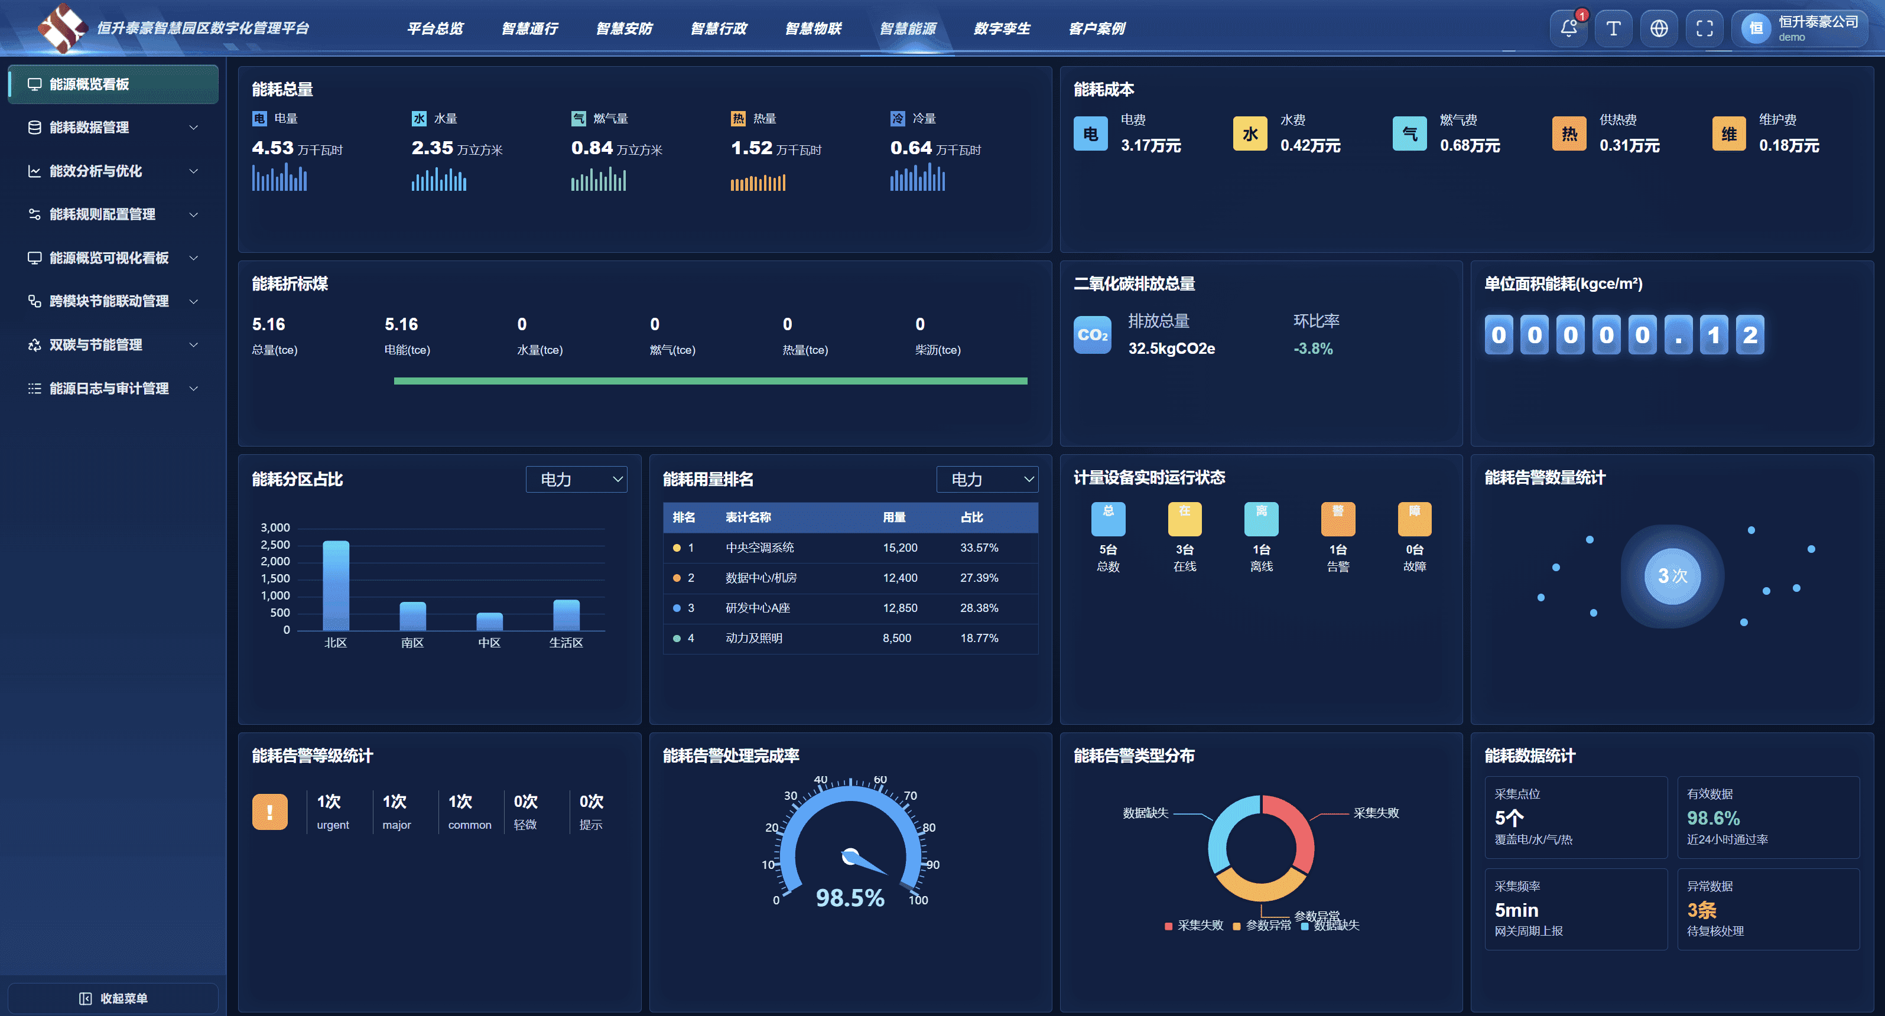The width and height of the screenshot is (1885, 1016).
Task: Click the 冷量 small icon
Action: [x=897, y=119]
